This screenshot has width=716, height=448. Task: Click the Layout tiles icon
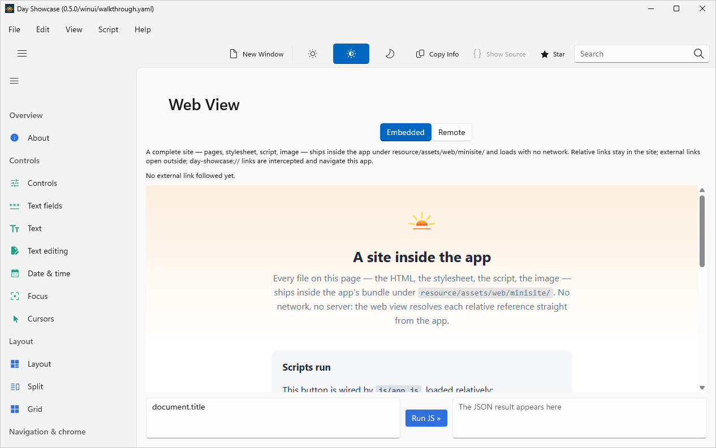(x=15, y=364)
